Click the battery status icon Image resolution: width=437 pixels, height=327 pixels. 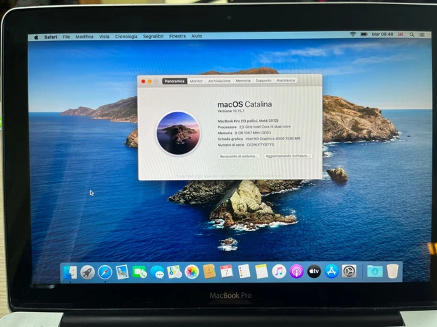(x=364, y=34)
